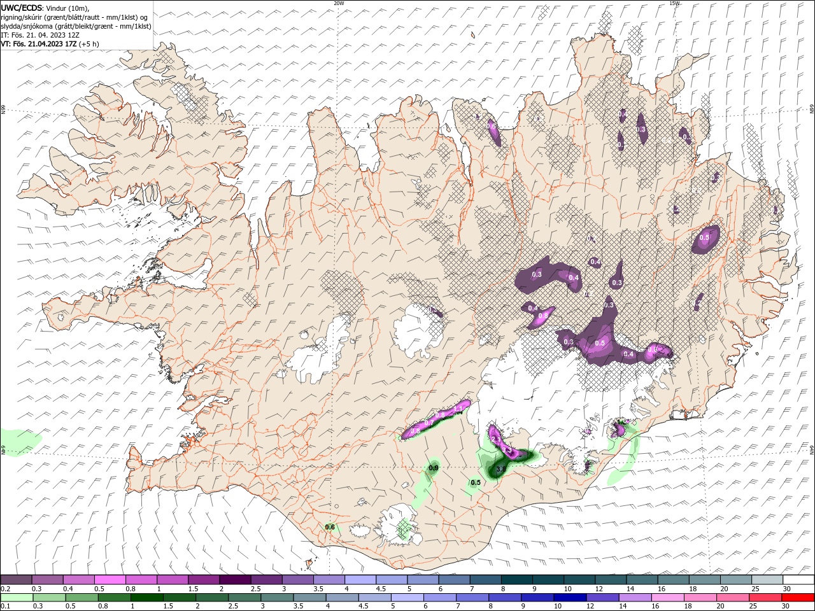The image size is (815, 611).
Task: Click the 'Vindur (10m)' header label
Action: click(x=67, y=8)
